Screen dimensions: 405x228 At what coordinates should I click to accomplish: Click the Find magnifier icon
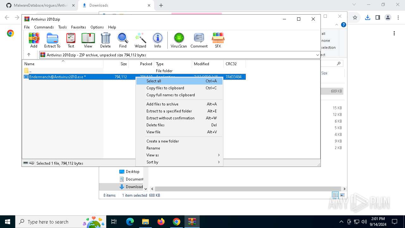[123, 40]
